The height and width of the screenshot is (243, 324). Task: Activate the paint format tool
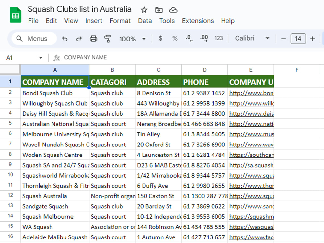[x=108, y=39]
